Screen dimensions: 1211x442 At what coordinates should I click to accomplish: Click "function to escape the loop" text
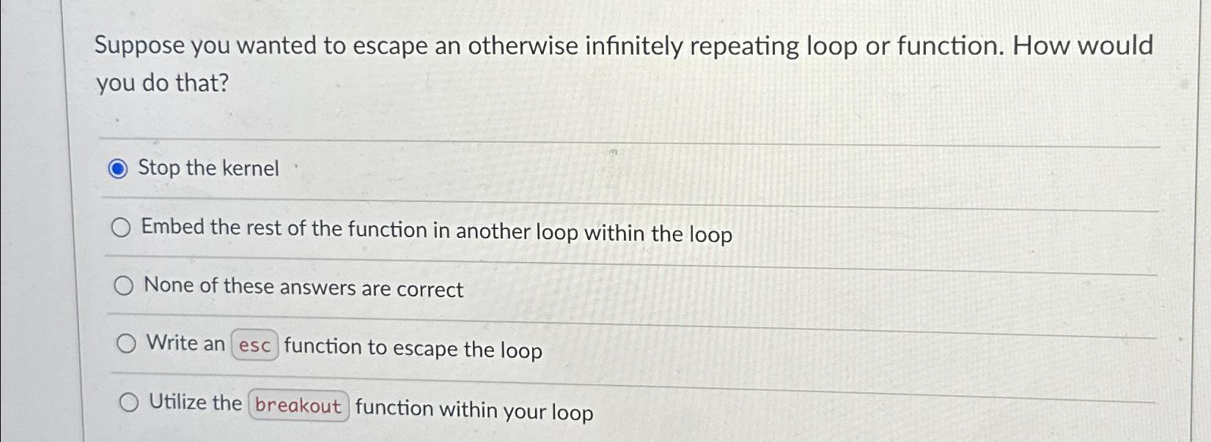pyautogui.click(x=412, y=349)
